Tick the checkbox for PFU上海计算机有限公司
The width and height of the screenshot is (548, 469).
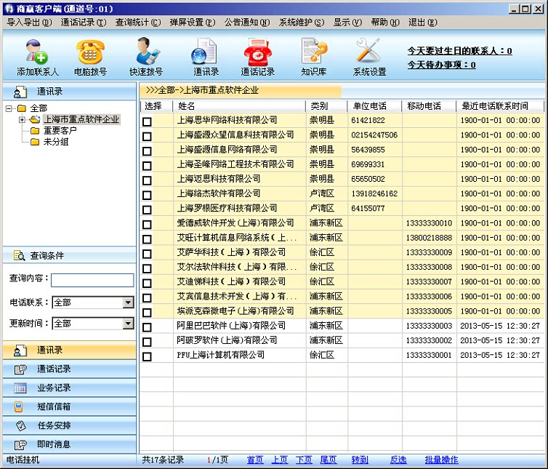(147, 356)
